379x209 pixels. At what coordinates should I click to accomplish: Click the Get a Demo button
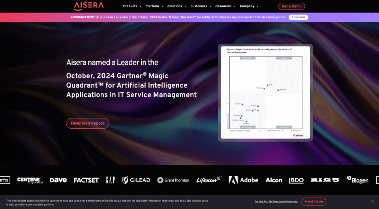click(x=291, y=6)
